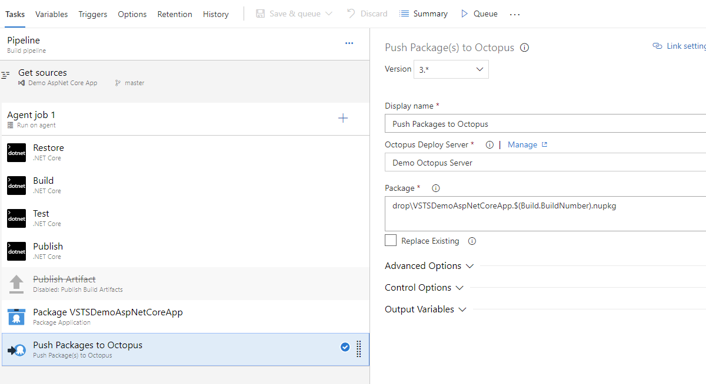Viewport: 706px width, 384px height.
Task: Select the Publish .NET Core task
Action: tap(48, 250)
